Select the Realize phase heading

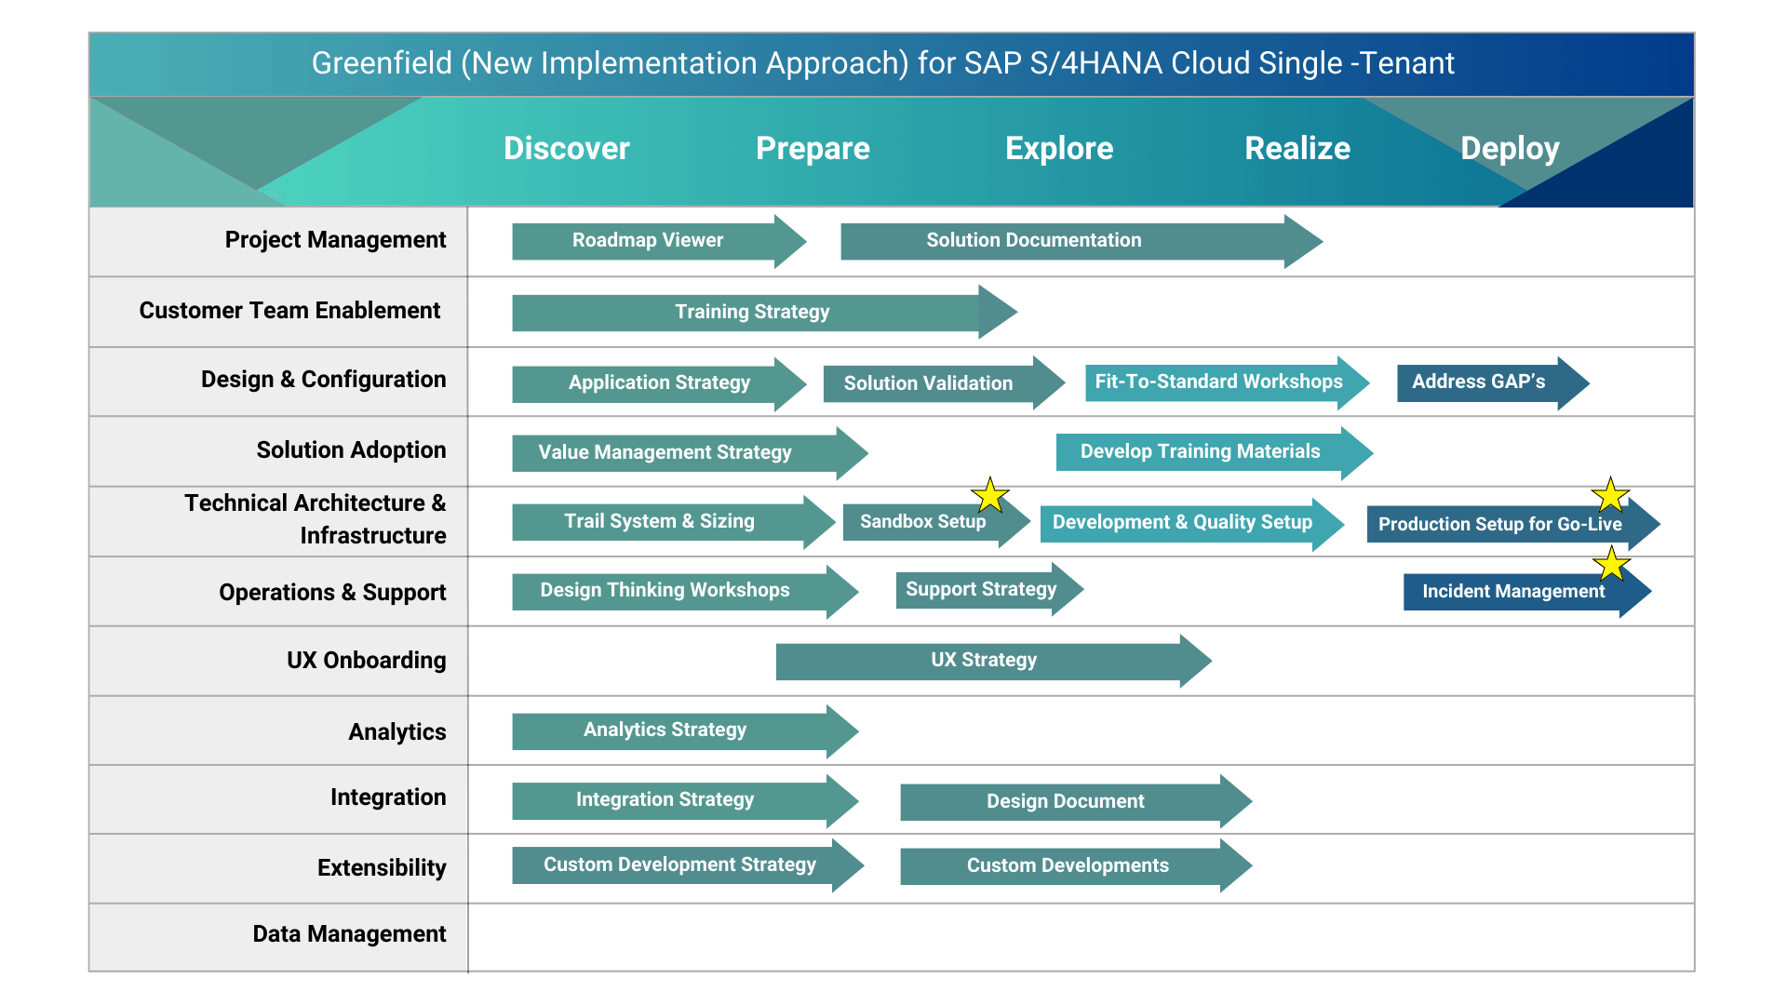(x=1297, y=149)
